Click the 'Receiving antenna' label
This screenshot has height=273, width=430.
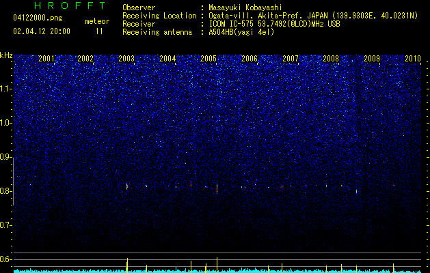(x=157, y=32)
